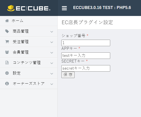
Task: Expand the コンテンツ管理 chevron
Action: coord(52,63)
